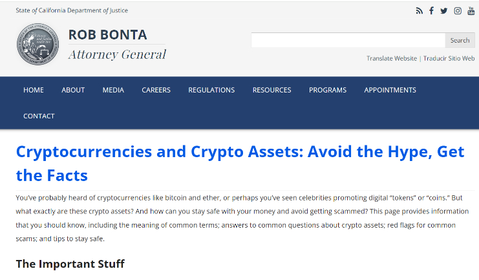This screenshot has width=479, height=280.
Task: Open the RSS feed icon
Action: (419, 11)
